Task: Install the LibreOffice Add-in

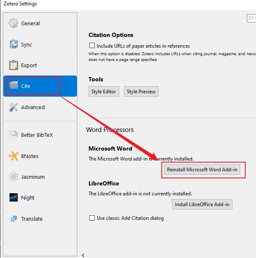Action: [202, 204]
